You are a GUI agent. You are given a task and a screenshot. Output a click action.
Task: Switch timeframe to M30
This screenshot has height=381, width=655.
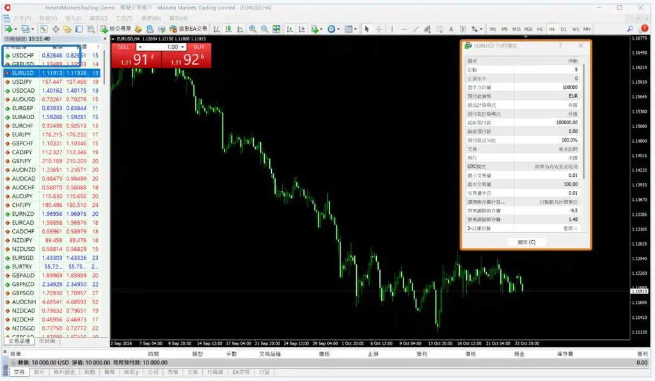pyautogui.click(x=528, y=29)
